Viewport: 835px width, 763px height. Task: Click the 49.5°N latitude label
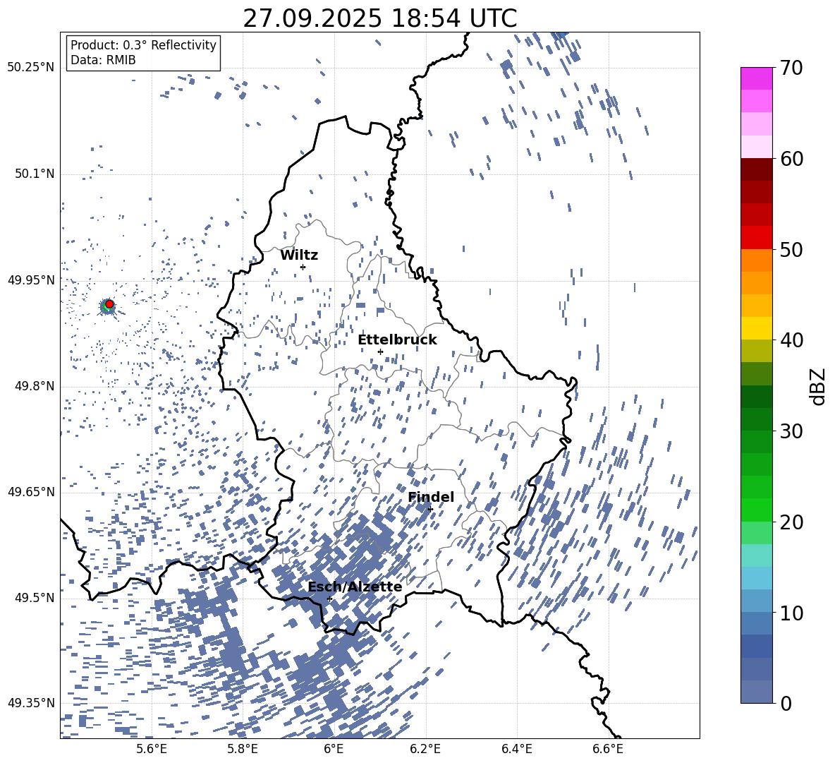pos(35,597)
